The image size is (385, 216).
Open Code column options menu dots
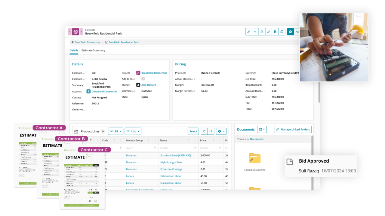coord(121,140)
